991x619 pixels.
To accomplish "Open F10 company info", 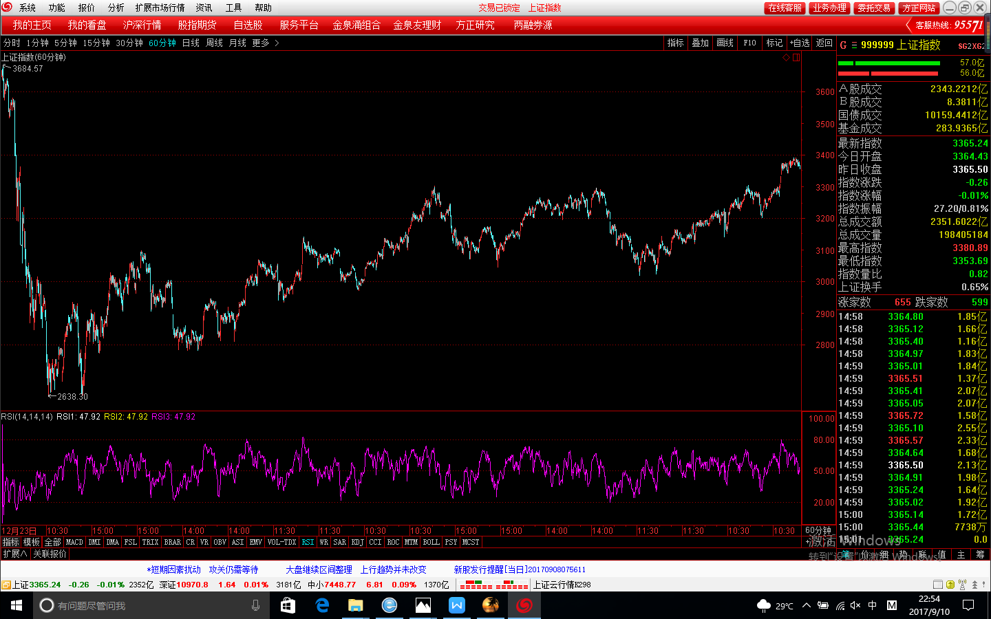I will pos(749,43).
